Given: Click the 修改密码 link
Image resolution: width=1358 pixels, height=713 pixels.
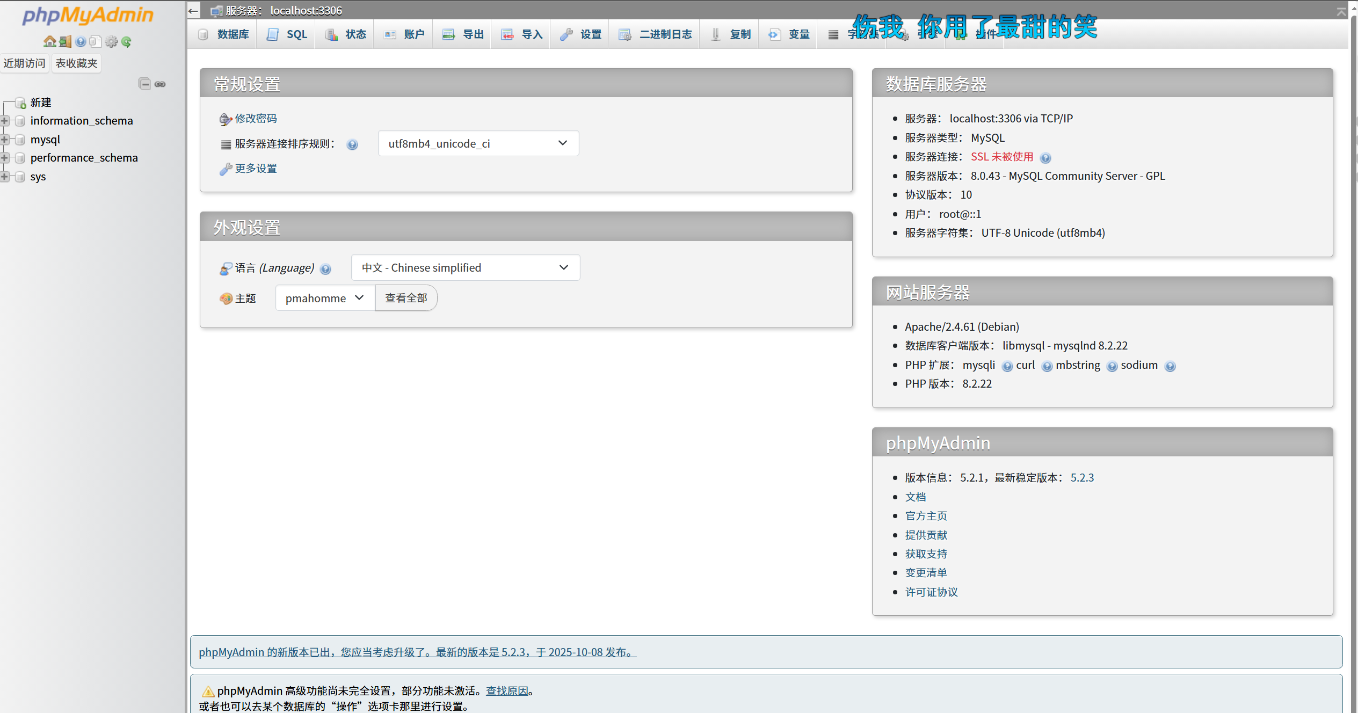Looking at the screenshot, I should [x=256, y=118].
